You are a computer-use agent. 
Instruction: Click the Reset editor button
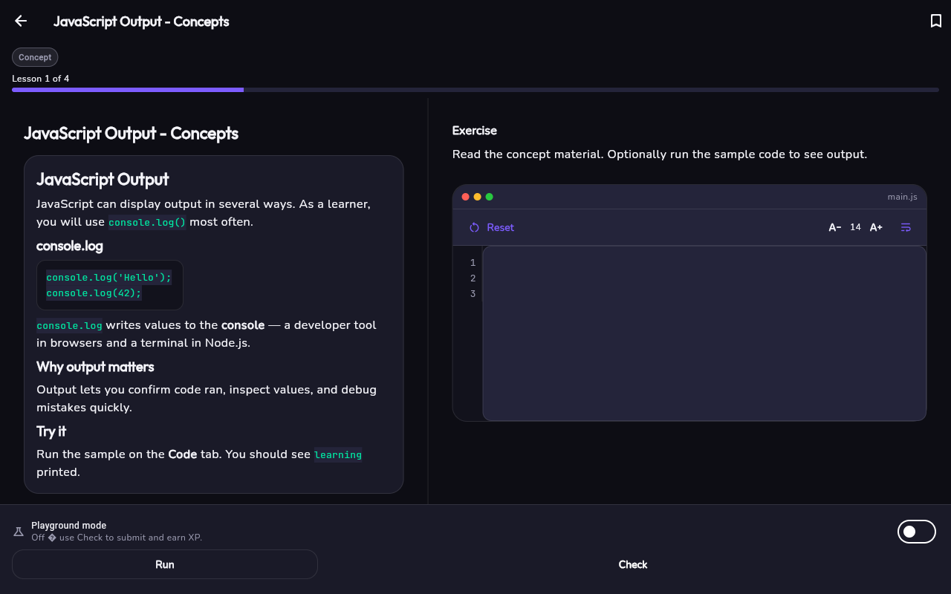tap(492, 227)
